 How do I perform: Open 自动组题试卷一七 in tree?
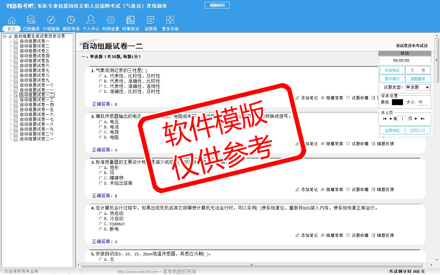tap(37, 119)
